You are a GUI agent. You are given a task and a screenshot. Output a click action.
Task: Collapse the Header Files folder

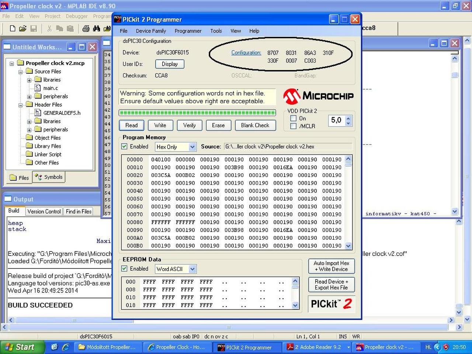click(x=21, y=105)
